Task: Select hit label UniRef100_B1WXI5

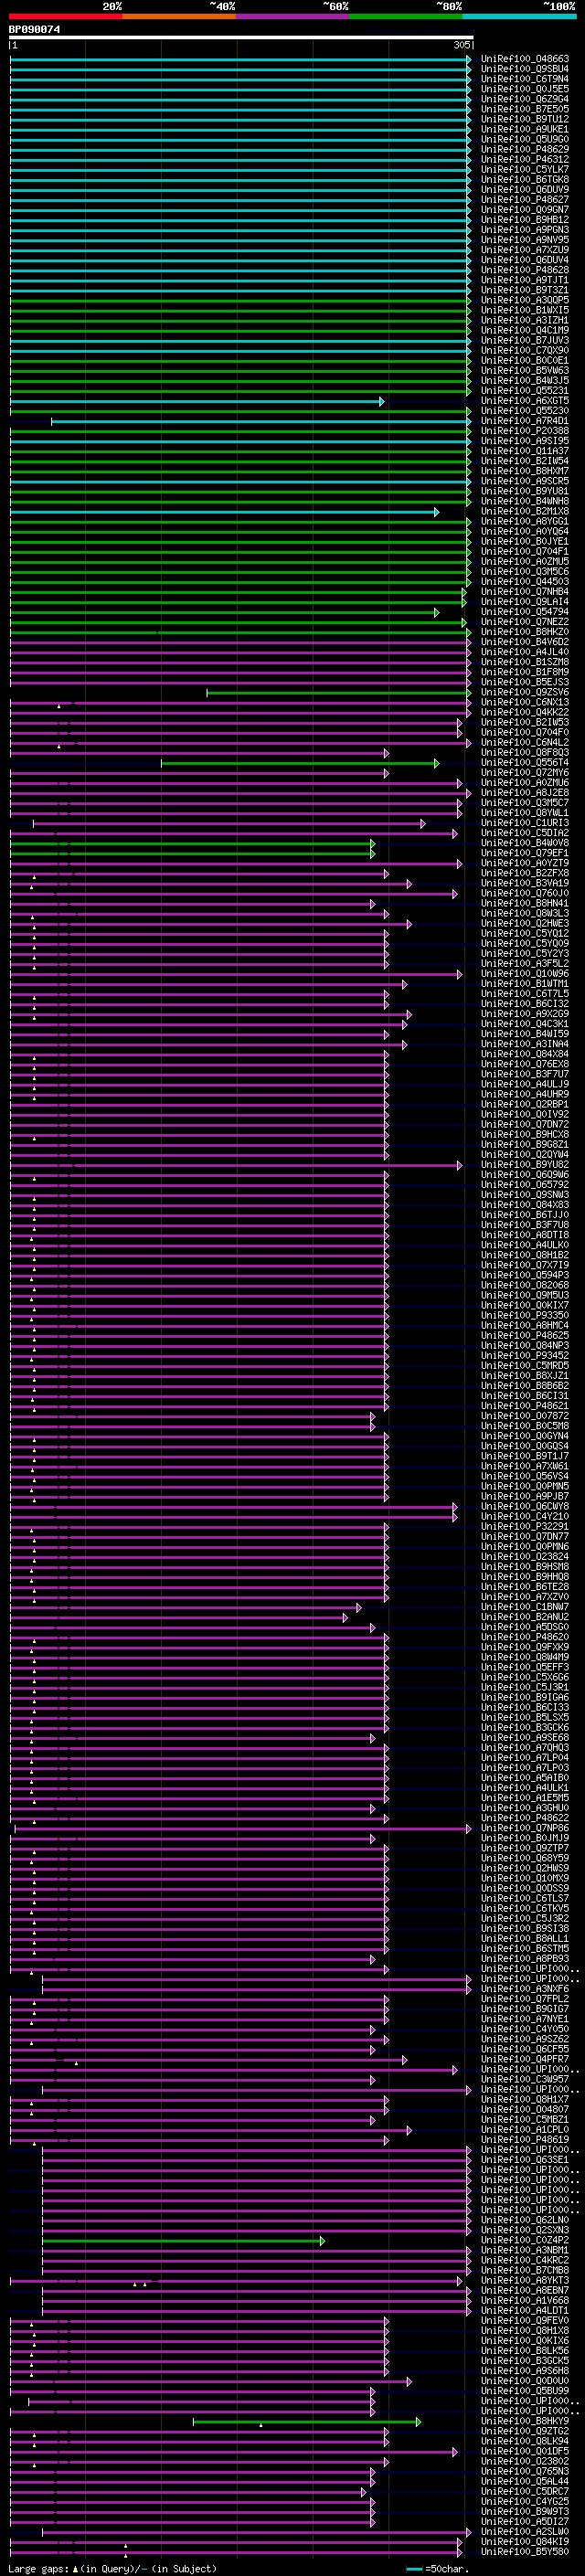Action: coord(525,310)
